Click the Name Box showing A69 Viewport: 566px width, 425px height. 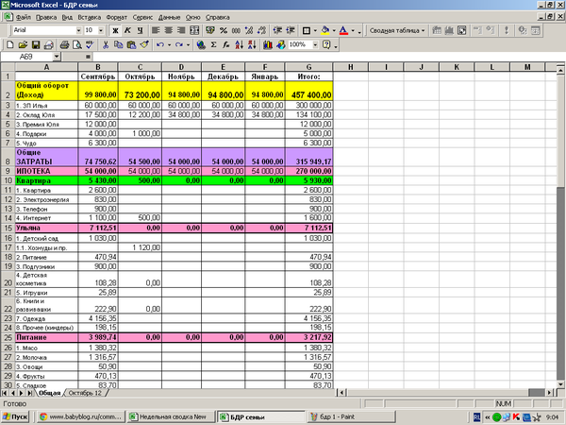(x=26, y=57)
